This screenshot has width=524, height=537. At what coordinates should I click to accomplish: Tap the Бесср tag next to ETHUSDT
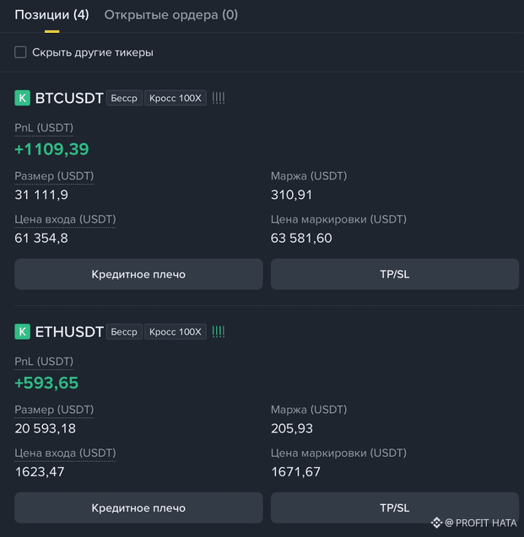(x=124, y=331)
